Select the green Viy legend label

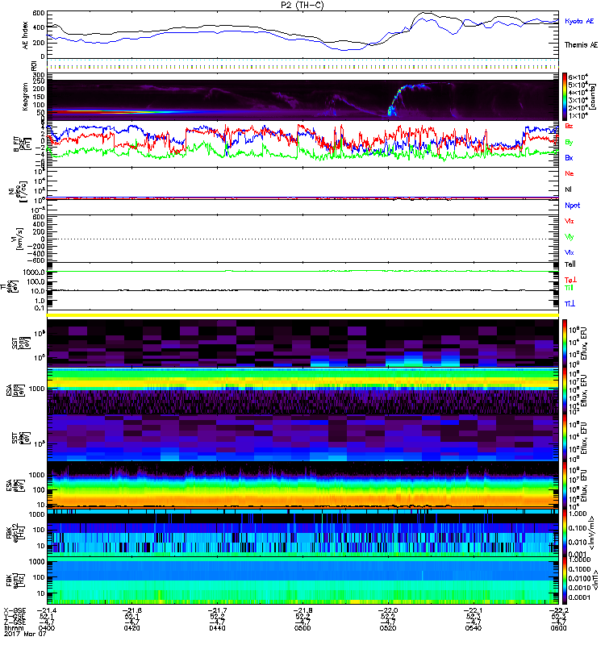tap(570, 237)
